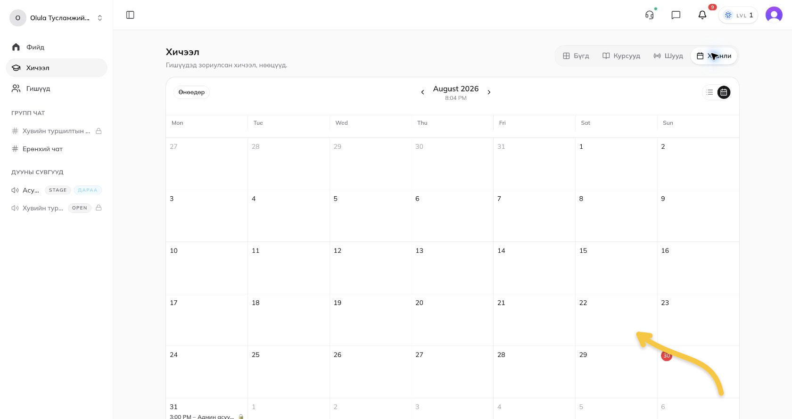The width and height of the screenshot is (792, 419).
Task: Open the user profile avatar
Action: click(774, 15)
